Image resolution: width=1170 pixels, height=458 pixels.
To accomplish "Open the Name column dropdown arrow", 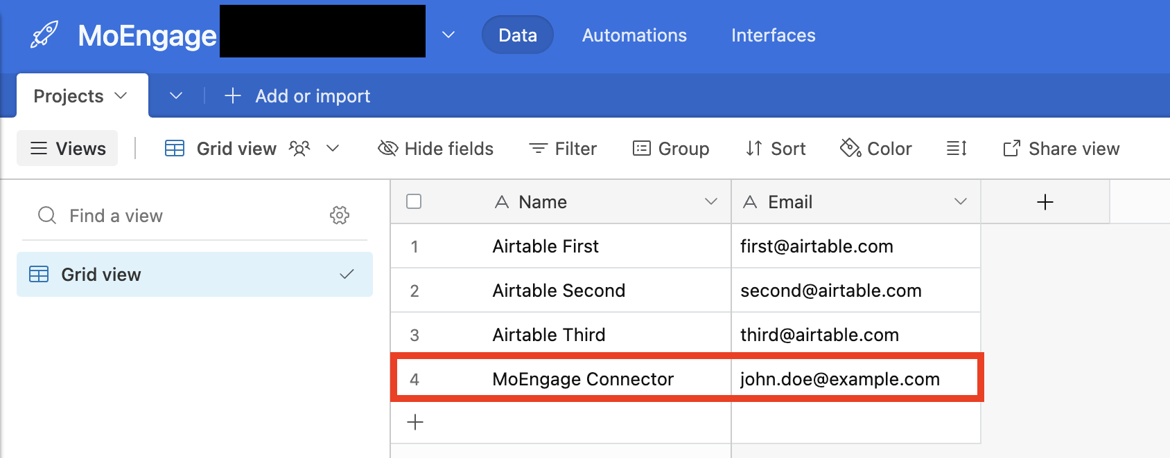I will point(711,201).
